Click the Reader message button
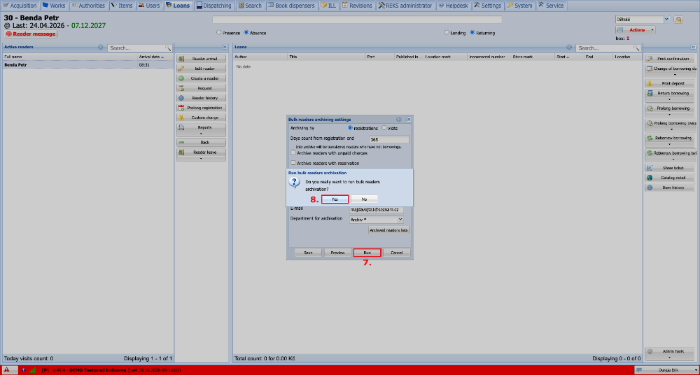 (x=31, y=34)
